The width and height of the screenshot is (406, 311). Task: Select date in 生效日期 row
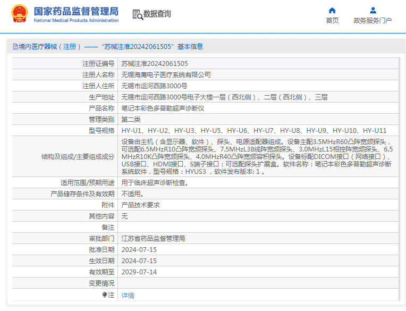click(x=139, y=261)
